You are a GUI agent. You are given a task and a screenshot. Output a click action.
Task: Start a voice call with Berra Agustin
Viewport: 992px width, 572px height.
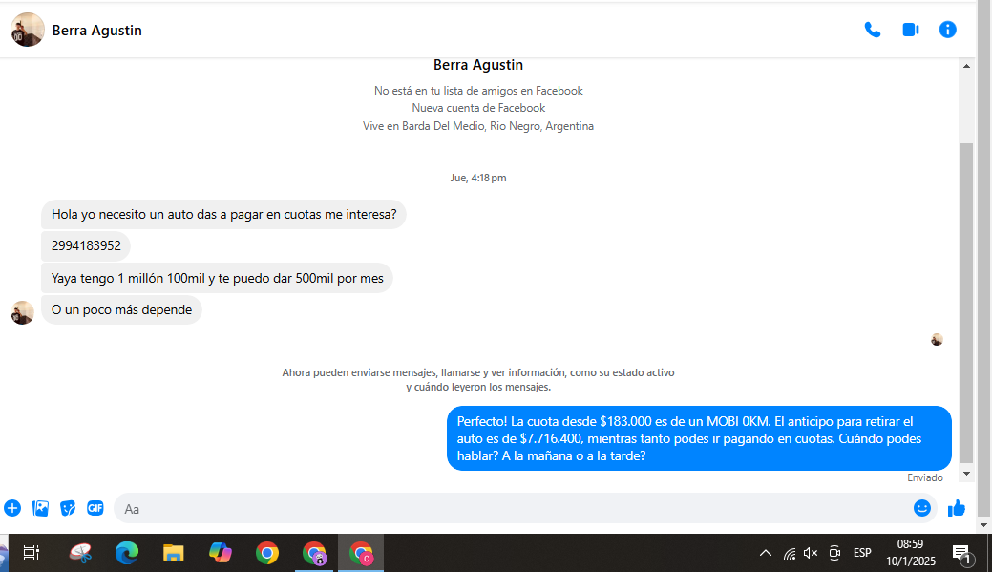coord(872,30)
